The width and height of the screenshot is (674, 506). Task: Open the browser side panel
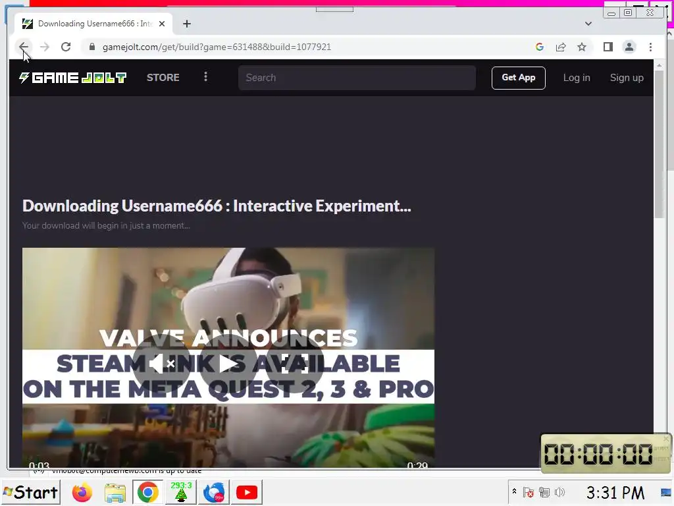tap(608, 47)
